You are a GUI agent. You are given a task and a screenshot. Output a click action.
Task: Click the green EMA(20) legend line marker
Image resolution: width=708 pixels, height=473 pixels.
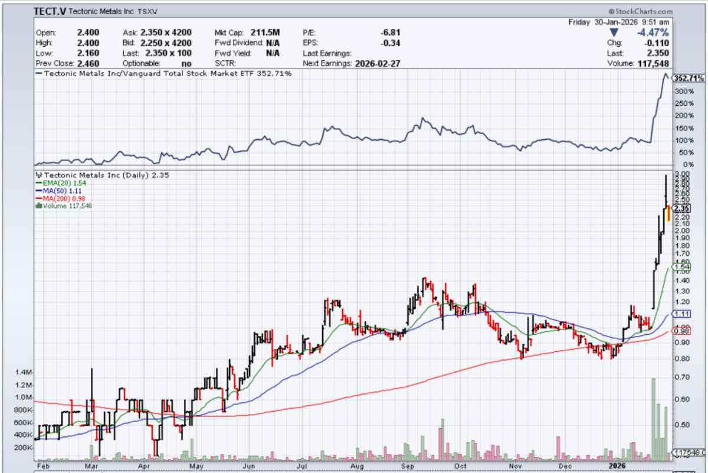(38, 184)
